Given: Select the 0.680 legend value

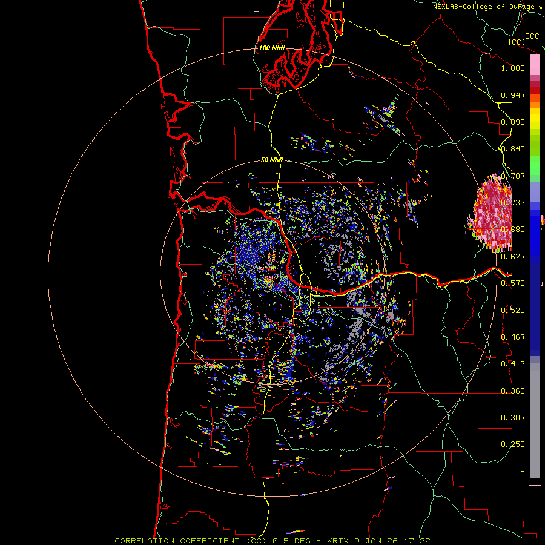Looking at the screenshot, I should pos(513,230).
